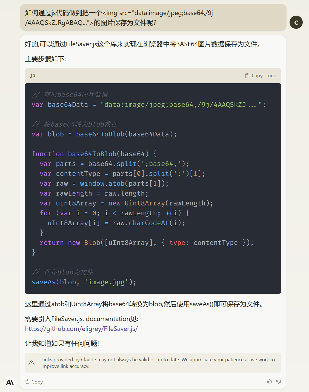The image size is (309, 392).
Task: Click the warning triangle icon
Action: [32, 363]
